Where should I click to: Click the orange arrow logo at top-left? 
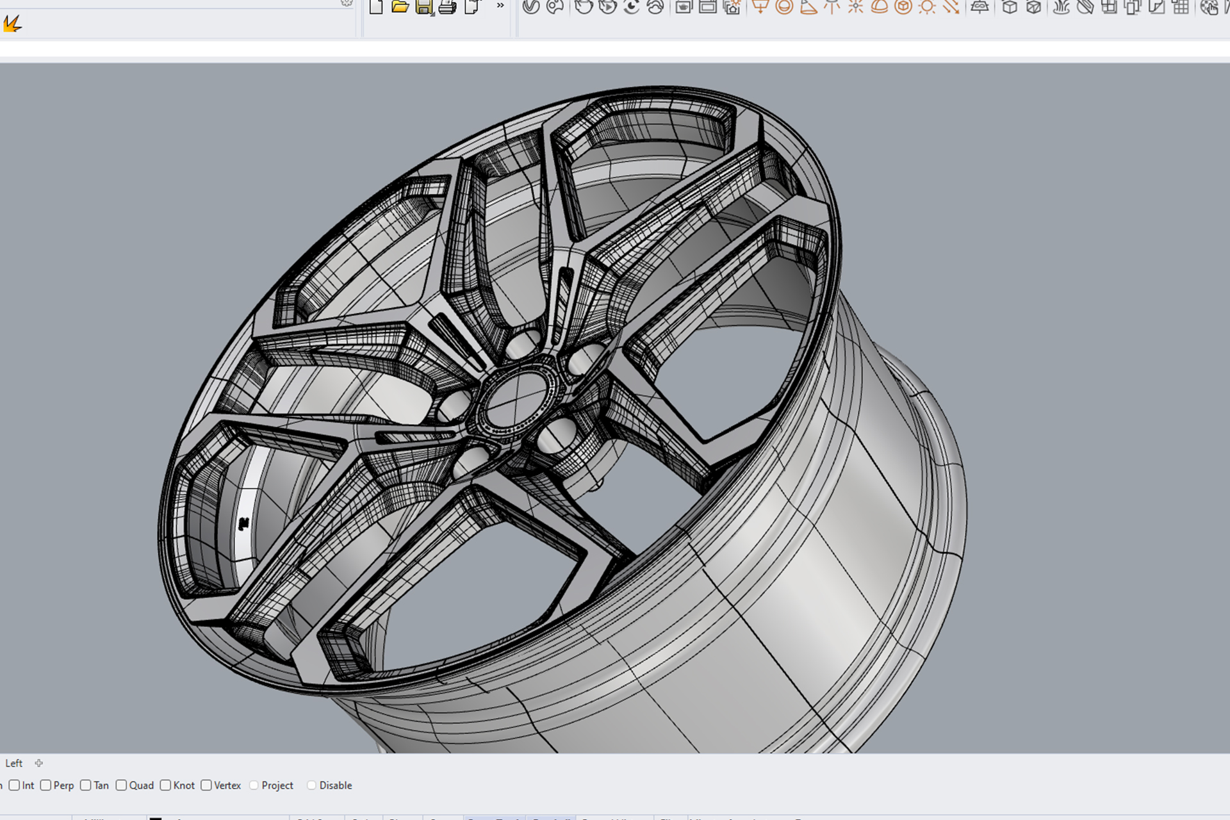click(13, 24)
